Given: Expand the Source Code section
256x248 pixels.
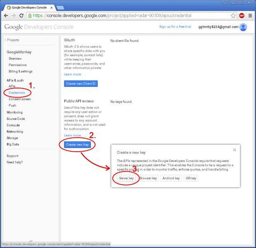Looking at the screenshot, I should [x=16, y=119].
